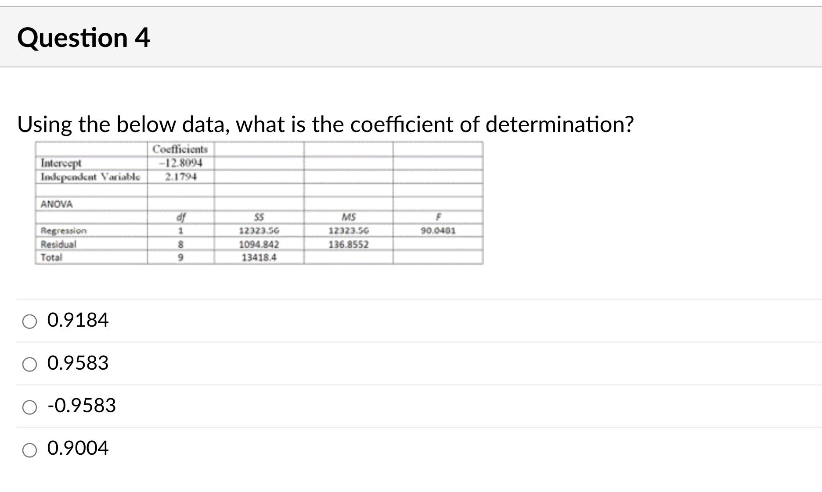
Task: Click the ANOVA table image
Action: [x=259, y=202]
